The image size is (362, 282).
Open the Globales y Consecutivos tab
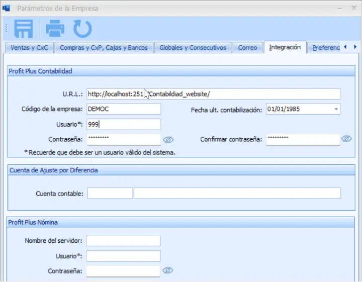click(x=193, y=48)
